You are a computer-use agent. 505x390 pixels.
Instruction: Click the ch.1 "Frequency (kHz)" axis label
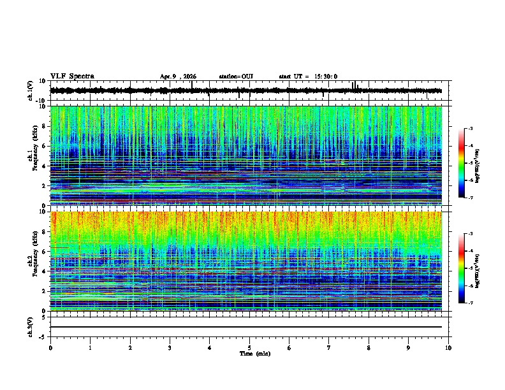(x=35, y=148)
